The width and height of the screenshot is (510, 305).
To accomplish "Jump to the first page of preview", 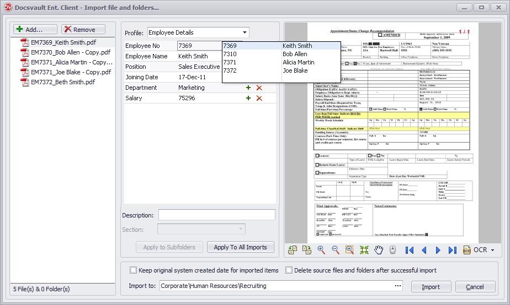I will point(409,250).
